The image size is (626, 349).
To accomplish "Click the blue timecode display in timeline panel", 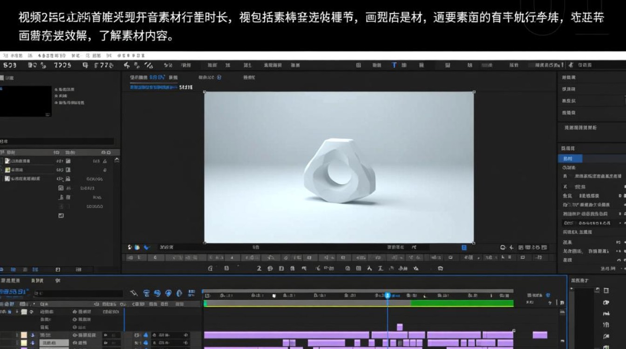I will (14, 293).
